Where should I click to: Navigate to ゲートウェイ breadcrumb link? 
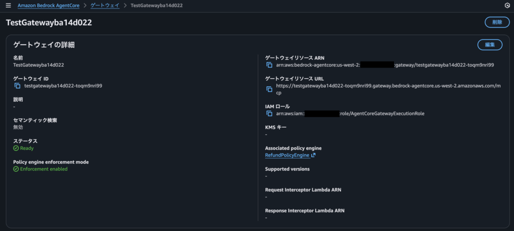click(104, 6)
